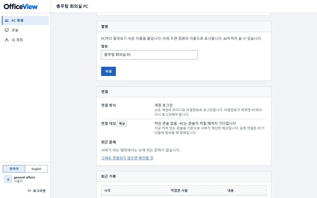The image size is (317, 198).
Task: Click the general-affairs avatar G
Action: click(8, 179)
